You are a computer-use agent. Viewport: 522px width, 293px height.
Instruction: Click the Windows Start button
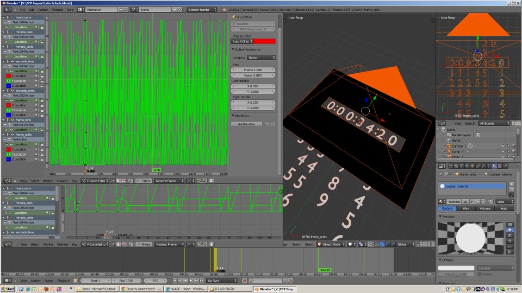[8, 289]
